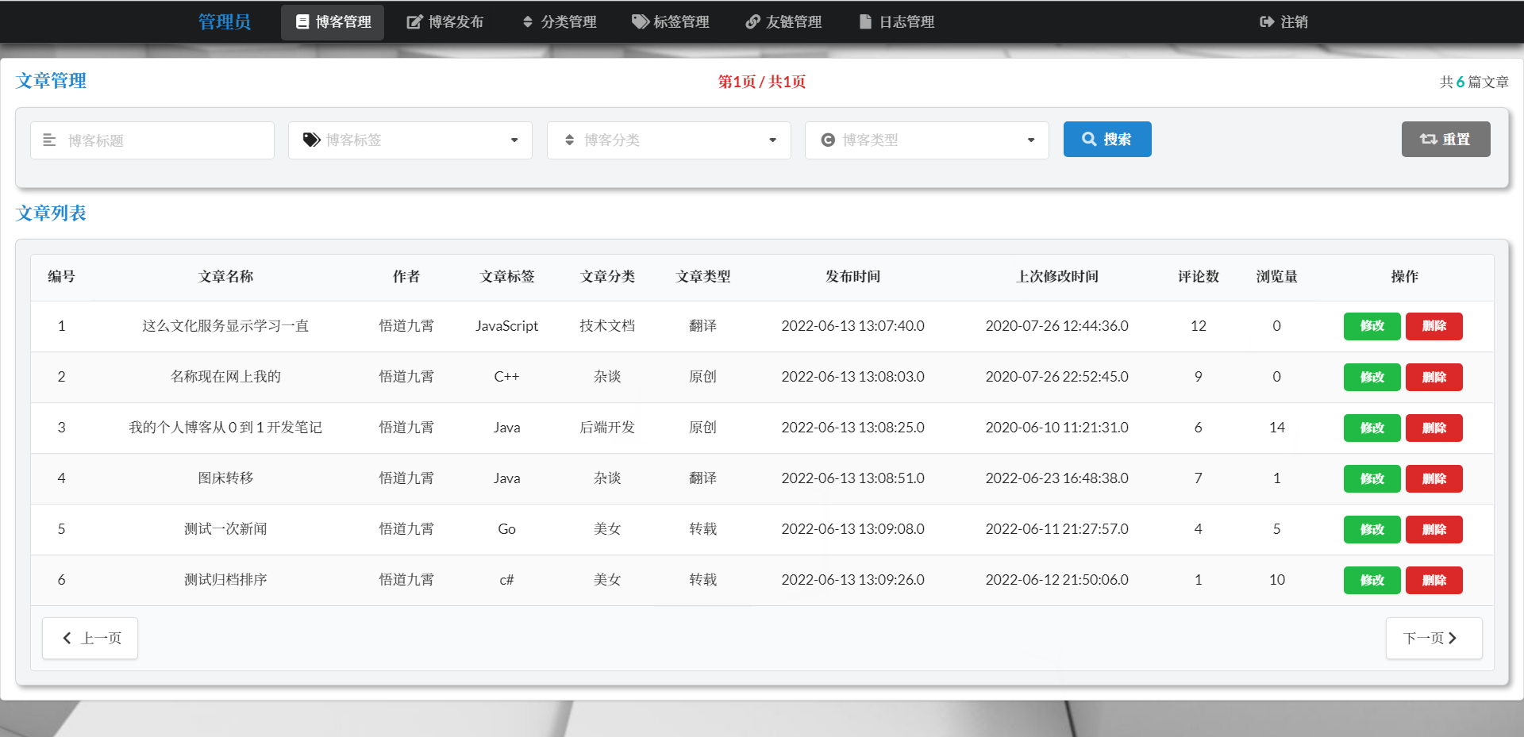Click 修改 for article 这么文化服务显示学习一直
The height and width of the screenshot is (737, 1524).
1372,326
